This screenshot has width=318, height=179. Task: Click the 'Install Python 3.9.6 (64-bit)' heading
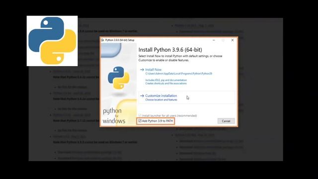click(170, 50)
